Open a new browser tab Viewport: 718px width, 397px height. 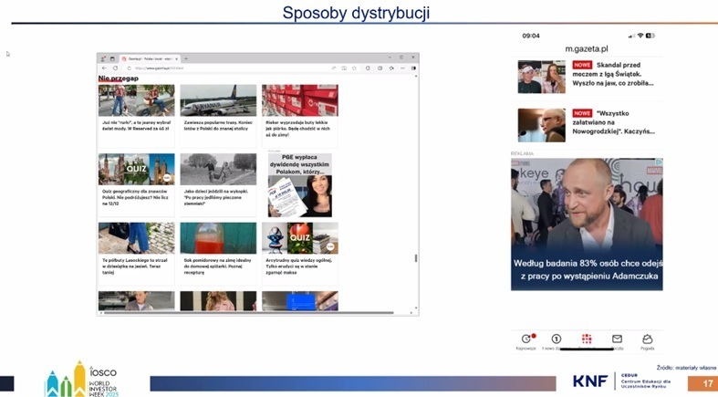[186, 57]
